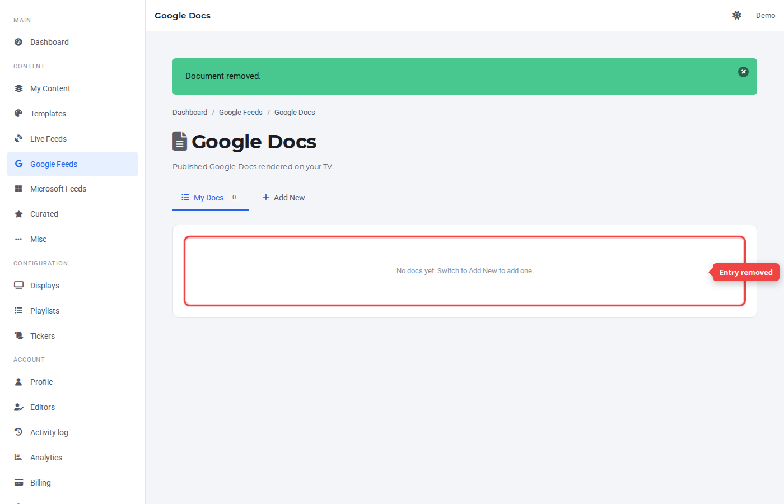This screenshot has width=784, height=504.
Task: Click the 'Document removed.' alert text
Action: pyautogui.click(x=223, y=76)
